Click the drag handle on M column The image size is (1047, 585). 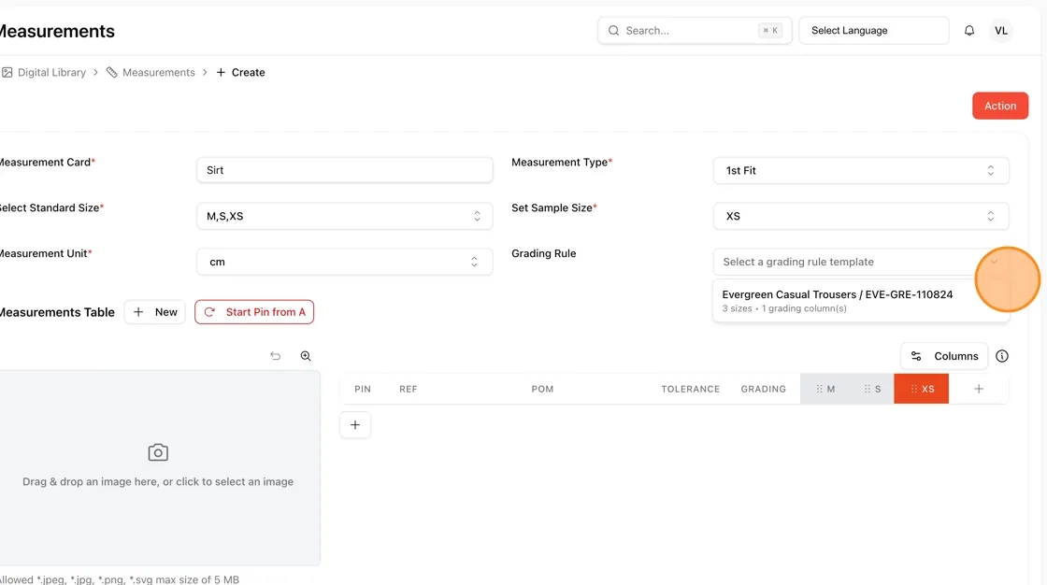click(819, 389)
